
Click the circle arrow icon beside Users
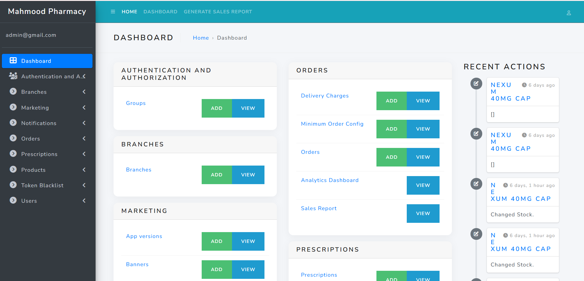tap(13, 200)
